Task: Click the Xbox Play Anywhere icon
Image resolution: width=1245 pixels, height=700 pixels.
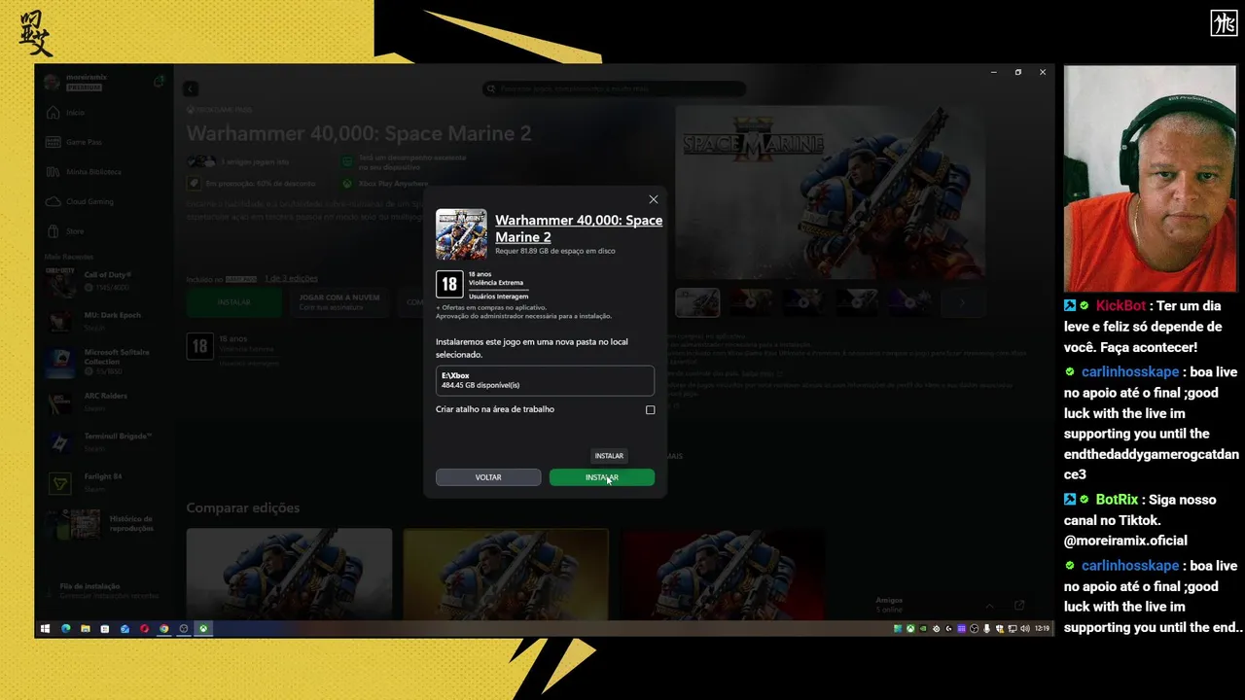Action: [347, 183]
